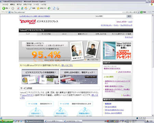Select the サービス内容 navigation tab

(46, 34)
